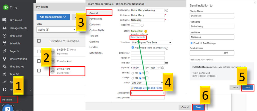Open the Custom Fields tab
257x111 pixels.
point(97,30)
